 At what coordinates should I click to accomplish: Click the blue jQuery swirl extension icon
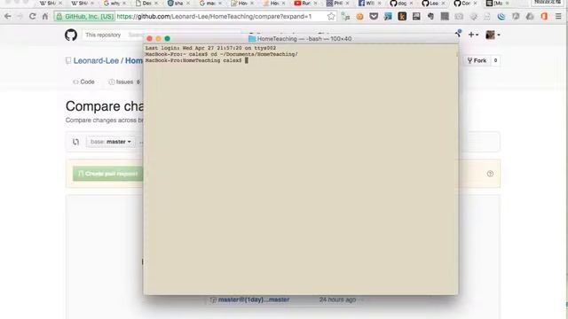pyautogui.click(x=501, y=16)
